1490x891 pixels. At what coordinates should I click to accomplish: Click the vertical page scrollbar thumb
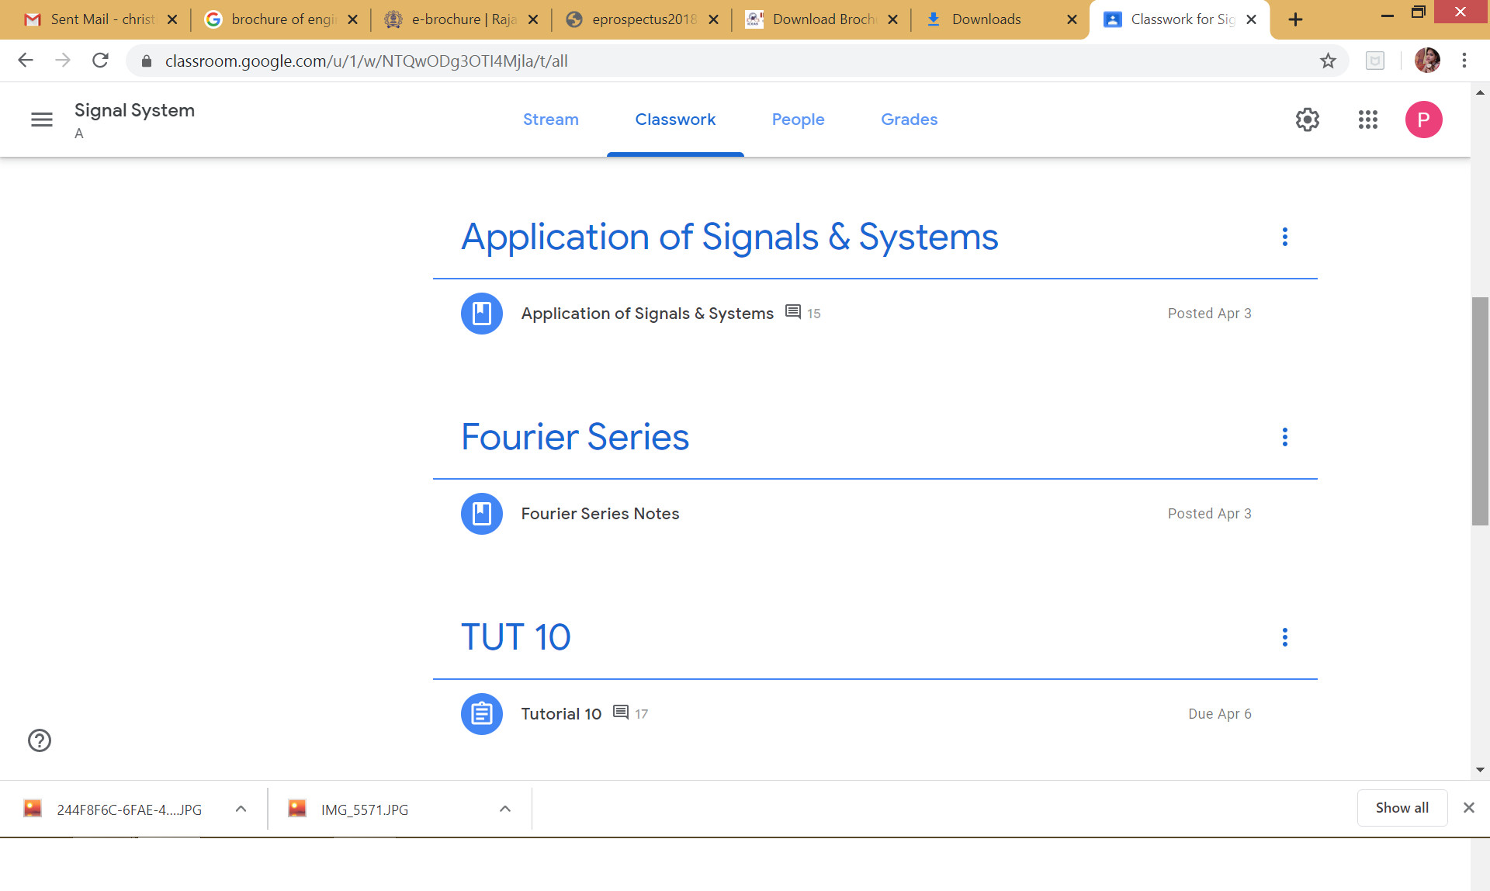tap(1480, 411)
